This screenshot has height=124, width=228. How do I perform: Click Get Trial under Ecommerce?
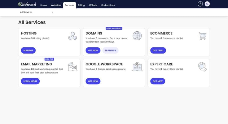click(x=158, y=50)
